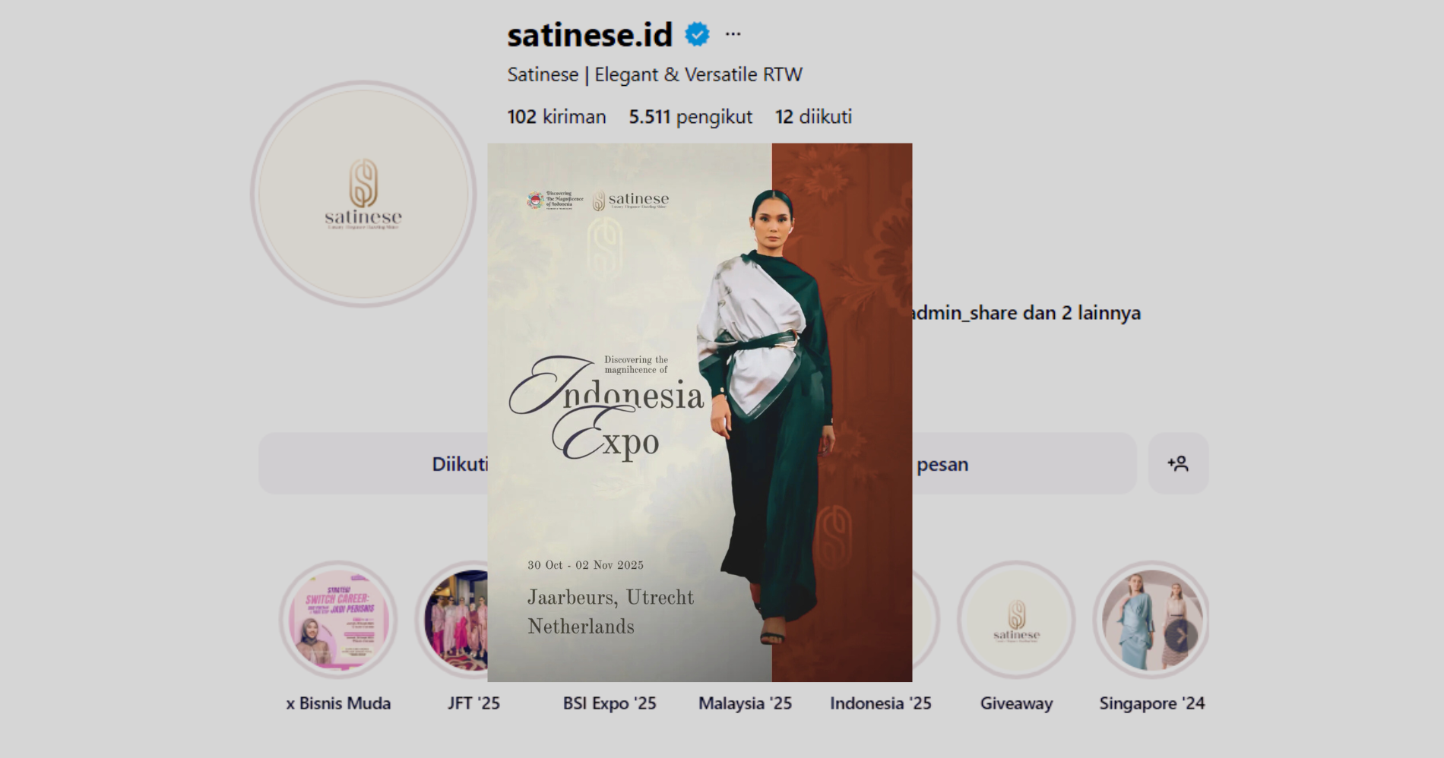Viewport: 1444px width, 758px height.
Task: View the 102 kiriman posts count
Action: (556, 117)
